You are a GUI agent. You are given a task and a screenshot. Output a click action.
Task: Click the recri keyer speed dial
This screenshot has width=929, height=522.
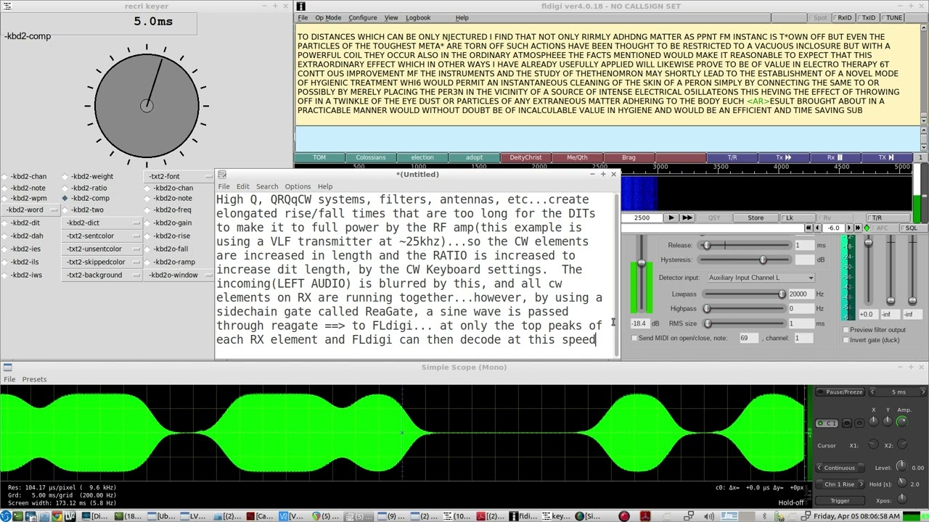pyautogui.click(x=147, y=106)
